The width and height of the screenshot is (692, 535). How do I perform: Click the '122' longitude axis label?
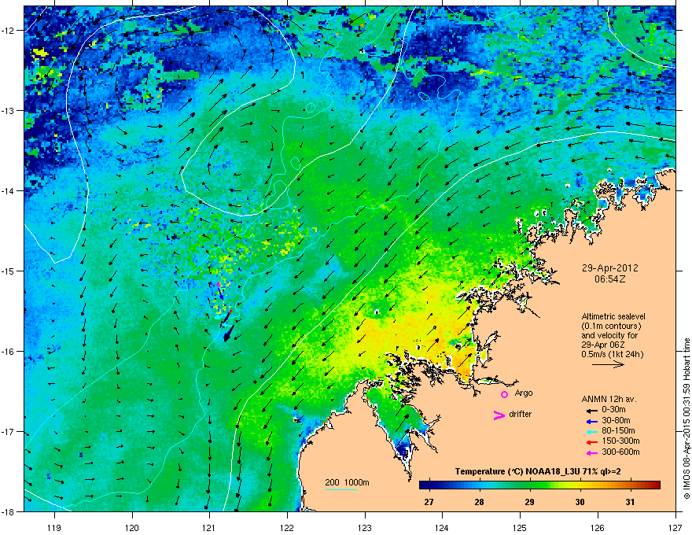[287, 527]
